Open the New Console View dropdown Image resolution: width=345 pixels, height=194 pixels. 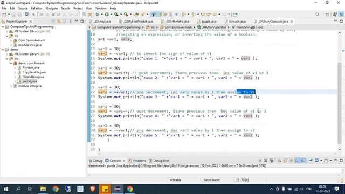(330, 161)
